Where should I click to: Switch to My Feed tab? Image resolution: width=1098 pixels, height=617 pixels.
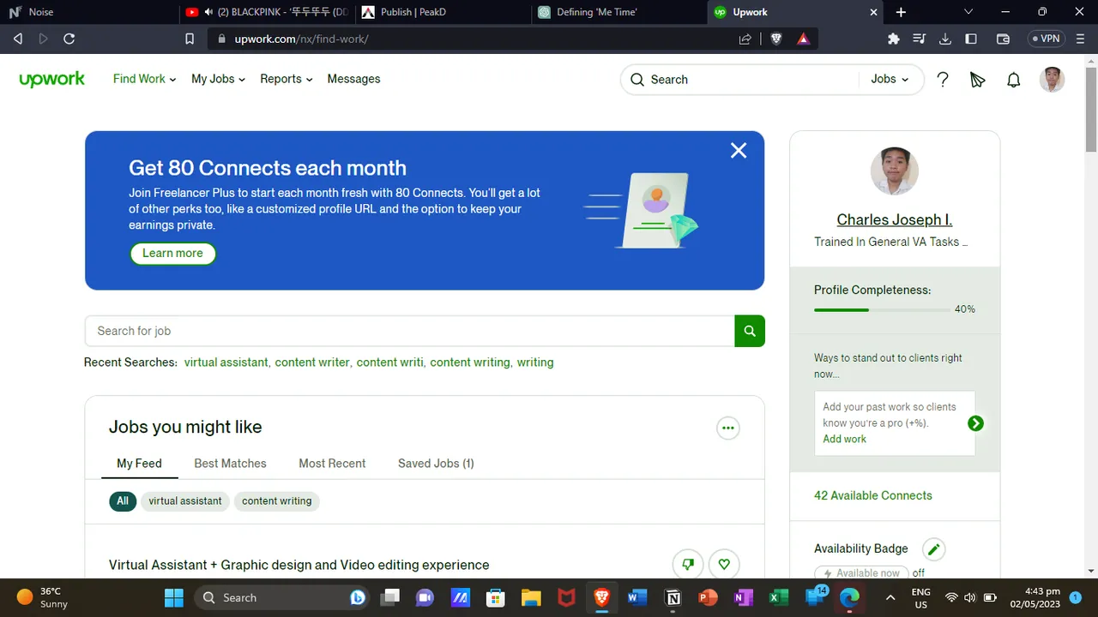click(x=139, y=464)
